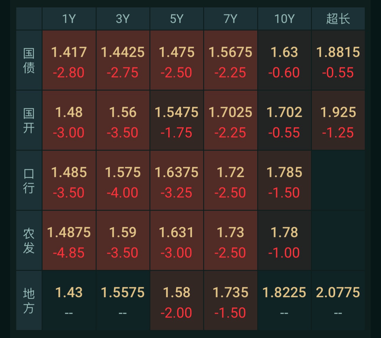This screenshot has height=338, width=381.
Task: Select the 国开 3Y yield 1.56
Action: tap(123, 120)
